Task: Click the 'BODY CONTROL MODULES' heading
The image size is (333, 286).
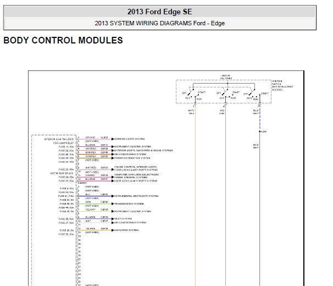Action: pos(63,40)
